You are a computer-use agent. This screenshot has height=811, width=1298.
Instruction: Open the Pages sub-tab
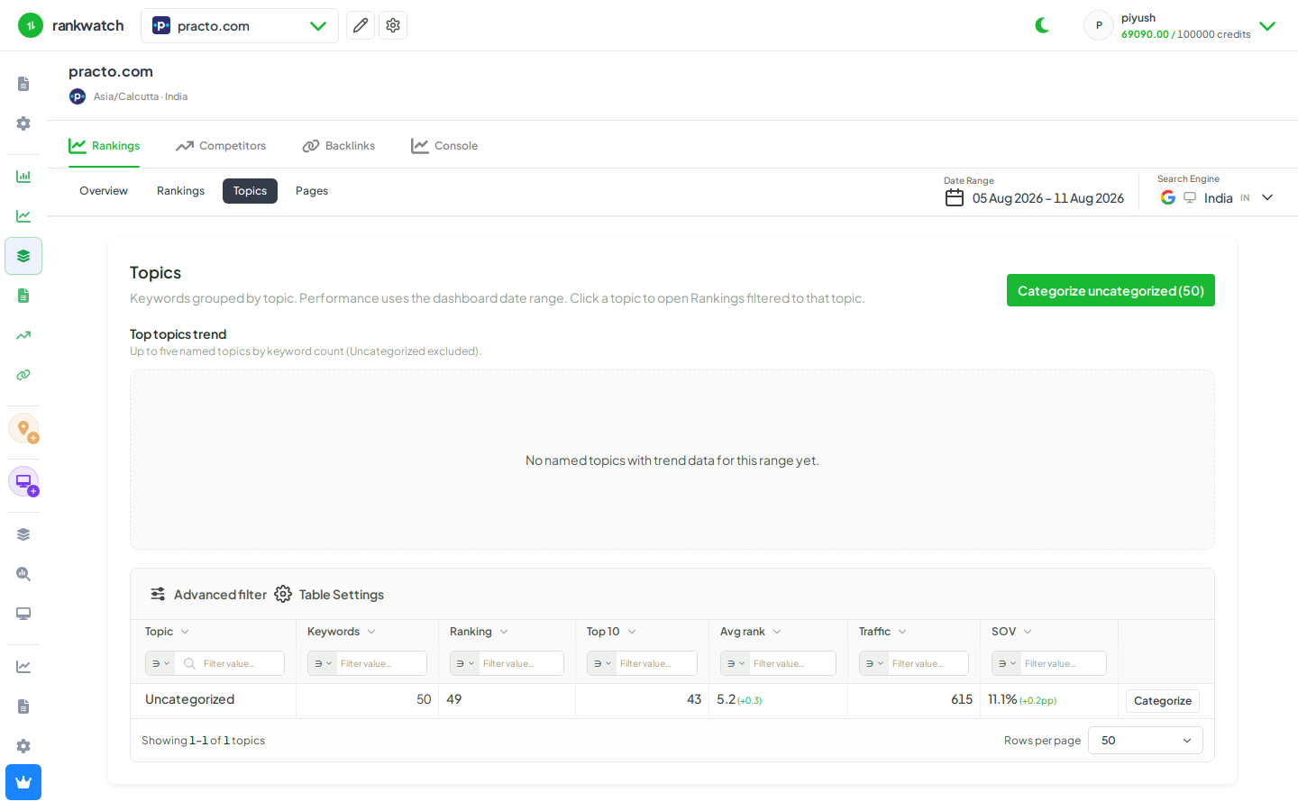[312, 191]
